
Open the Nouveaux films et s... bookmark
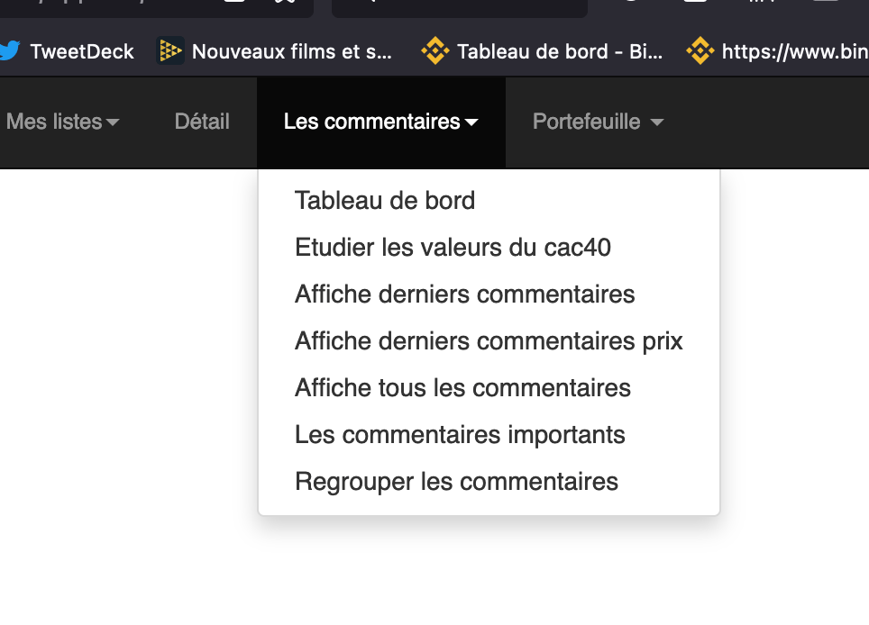[x=291, y=51]
